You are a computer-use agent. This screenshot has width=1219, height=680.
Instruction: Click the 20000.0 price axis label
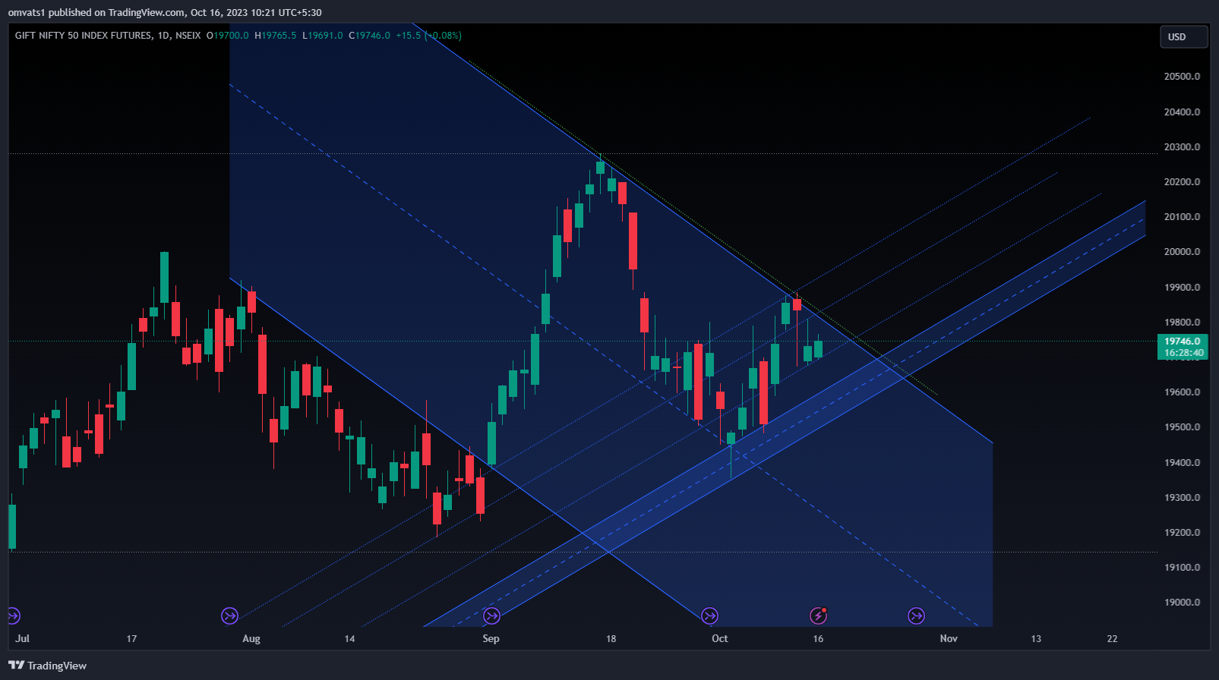click(1182, 252)
